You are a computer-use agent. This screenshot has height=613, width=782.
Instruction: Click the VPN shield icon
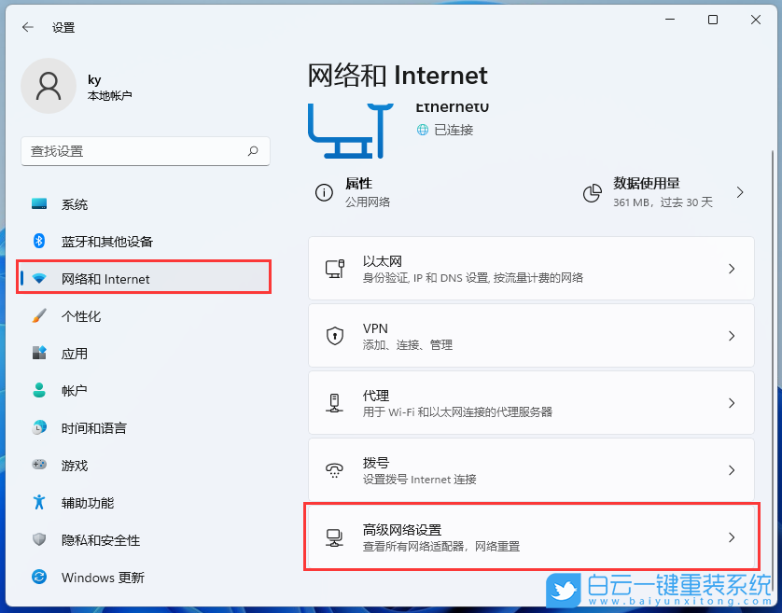tap(336, 336)
